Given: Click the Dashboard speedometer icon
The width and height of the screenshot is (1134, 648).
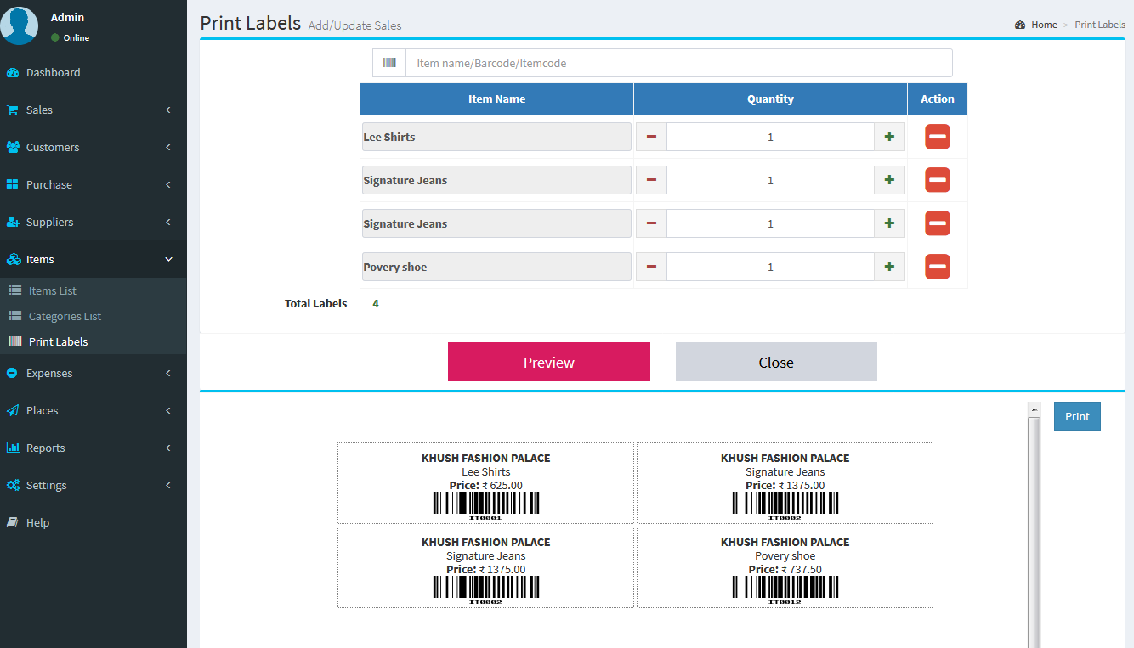Looking at the screenshot, I should click(x=13, y=73).
